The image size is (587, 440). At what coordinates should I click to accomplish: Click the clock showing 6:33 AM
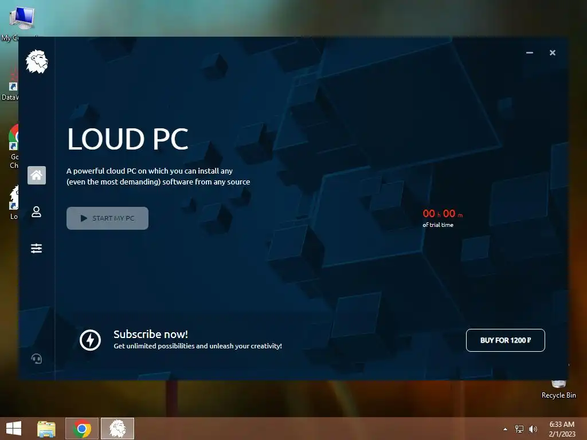tap(562, 425)
